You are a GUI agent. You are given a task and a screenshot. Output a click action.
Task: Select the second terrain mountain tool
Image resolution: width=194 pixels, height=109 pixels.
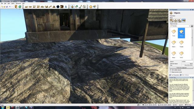[30, 7]
